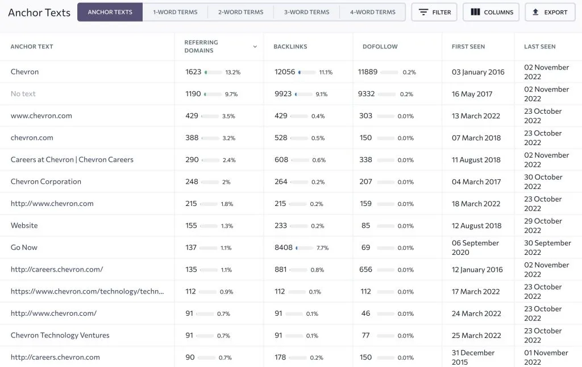Select the '25 March 2022' first seen date
Viewport: 582px width, 367px height.
(x=476, y=335)
